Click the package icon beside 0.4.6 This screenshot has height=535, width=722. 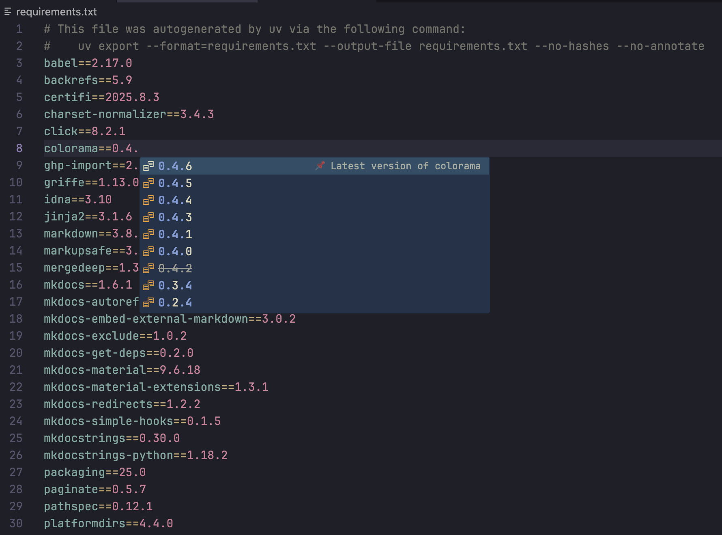(x=148, y=166)
